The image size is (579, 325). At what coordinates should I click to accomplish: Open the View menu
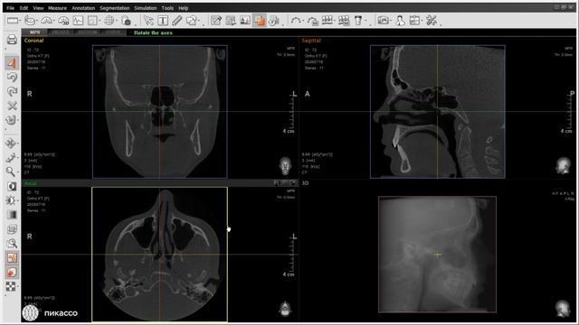pos(38,8)
